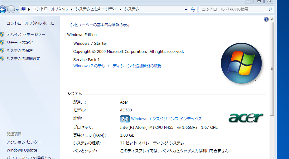
Task: Click the コンピューターの基本的な情報の表示 heading
Action: 99,25
